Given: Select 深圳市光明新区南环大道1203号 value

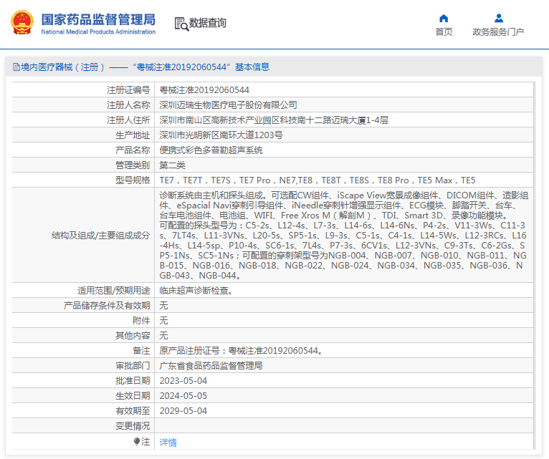Looking at the screenshot, I should click(x=221, y=135).
